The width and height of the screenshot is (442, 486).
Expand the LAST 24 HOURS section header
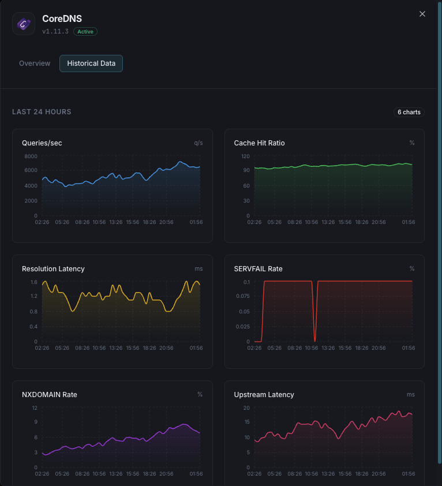(x=42, y=112)
